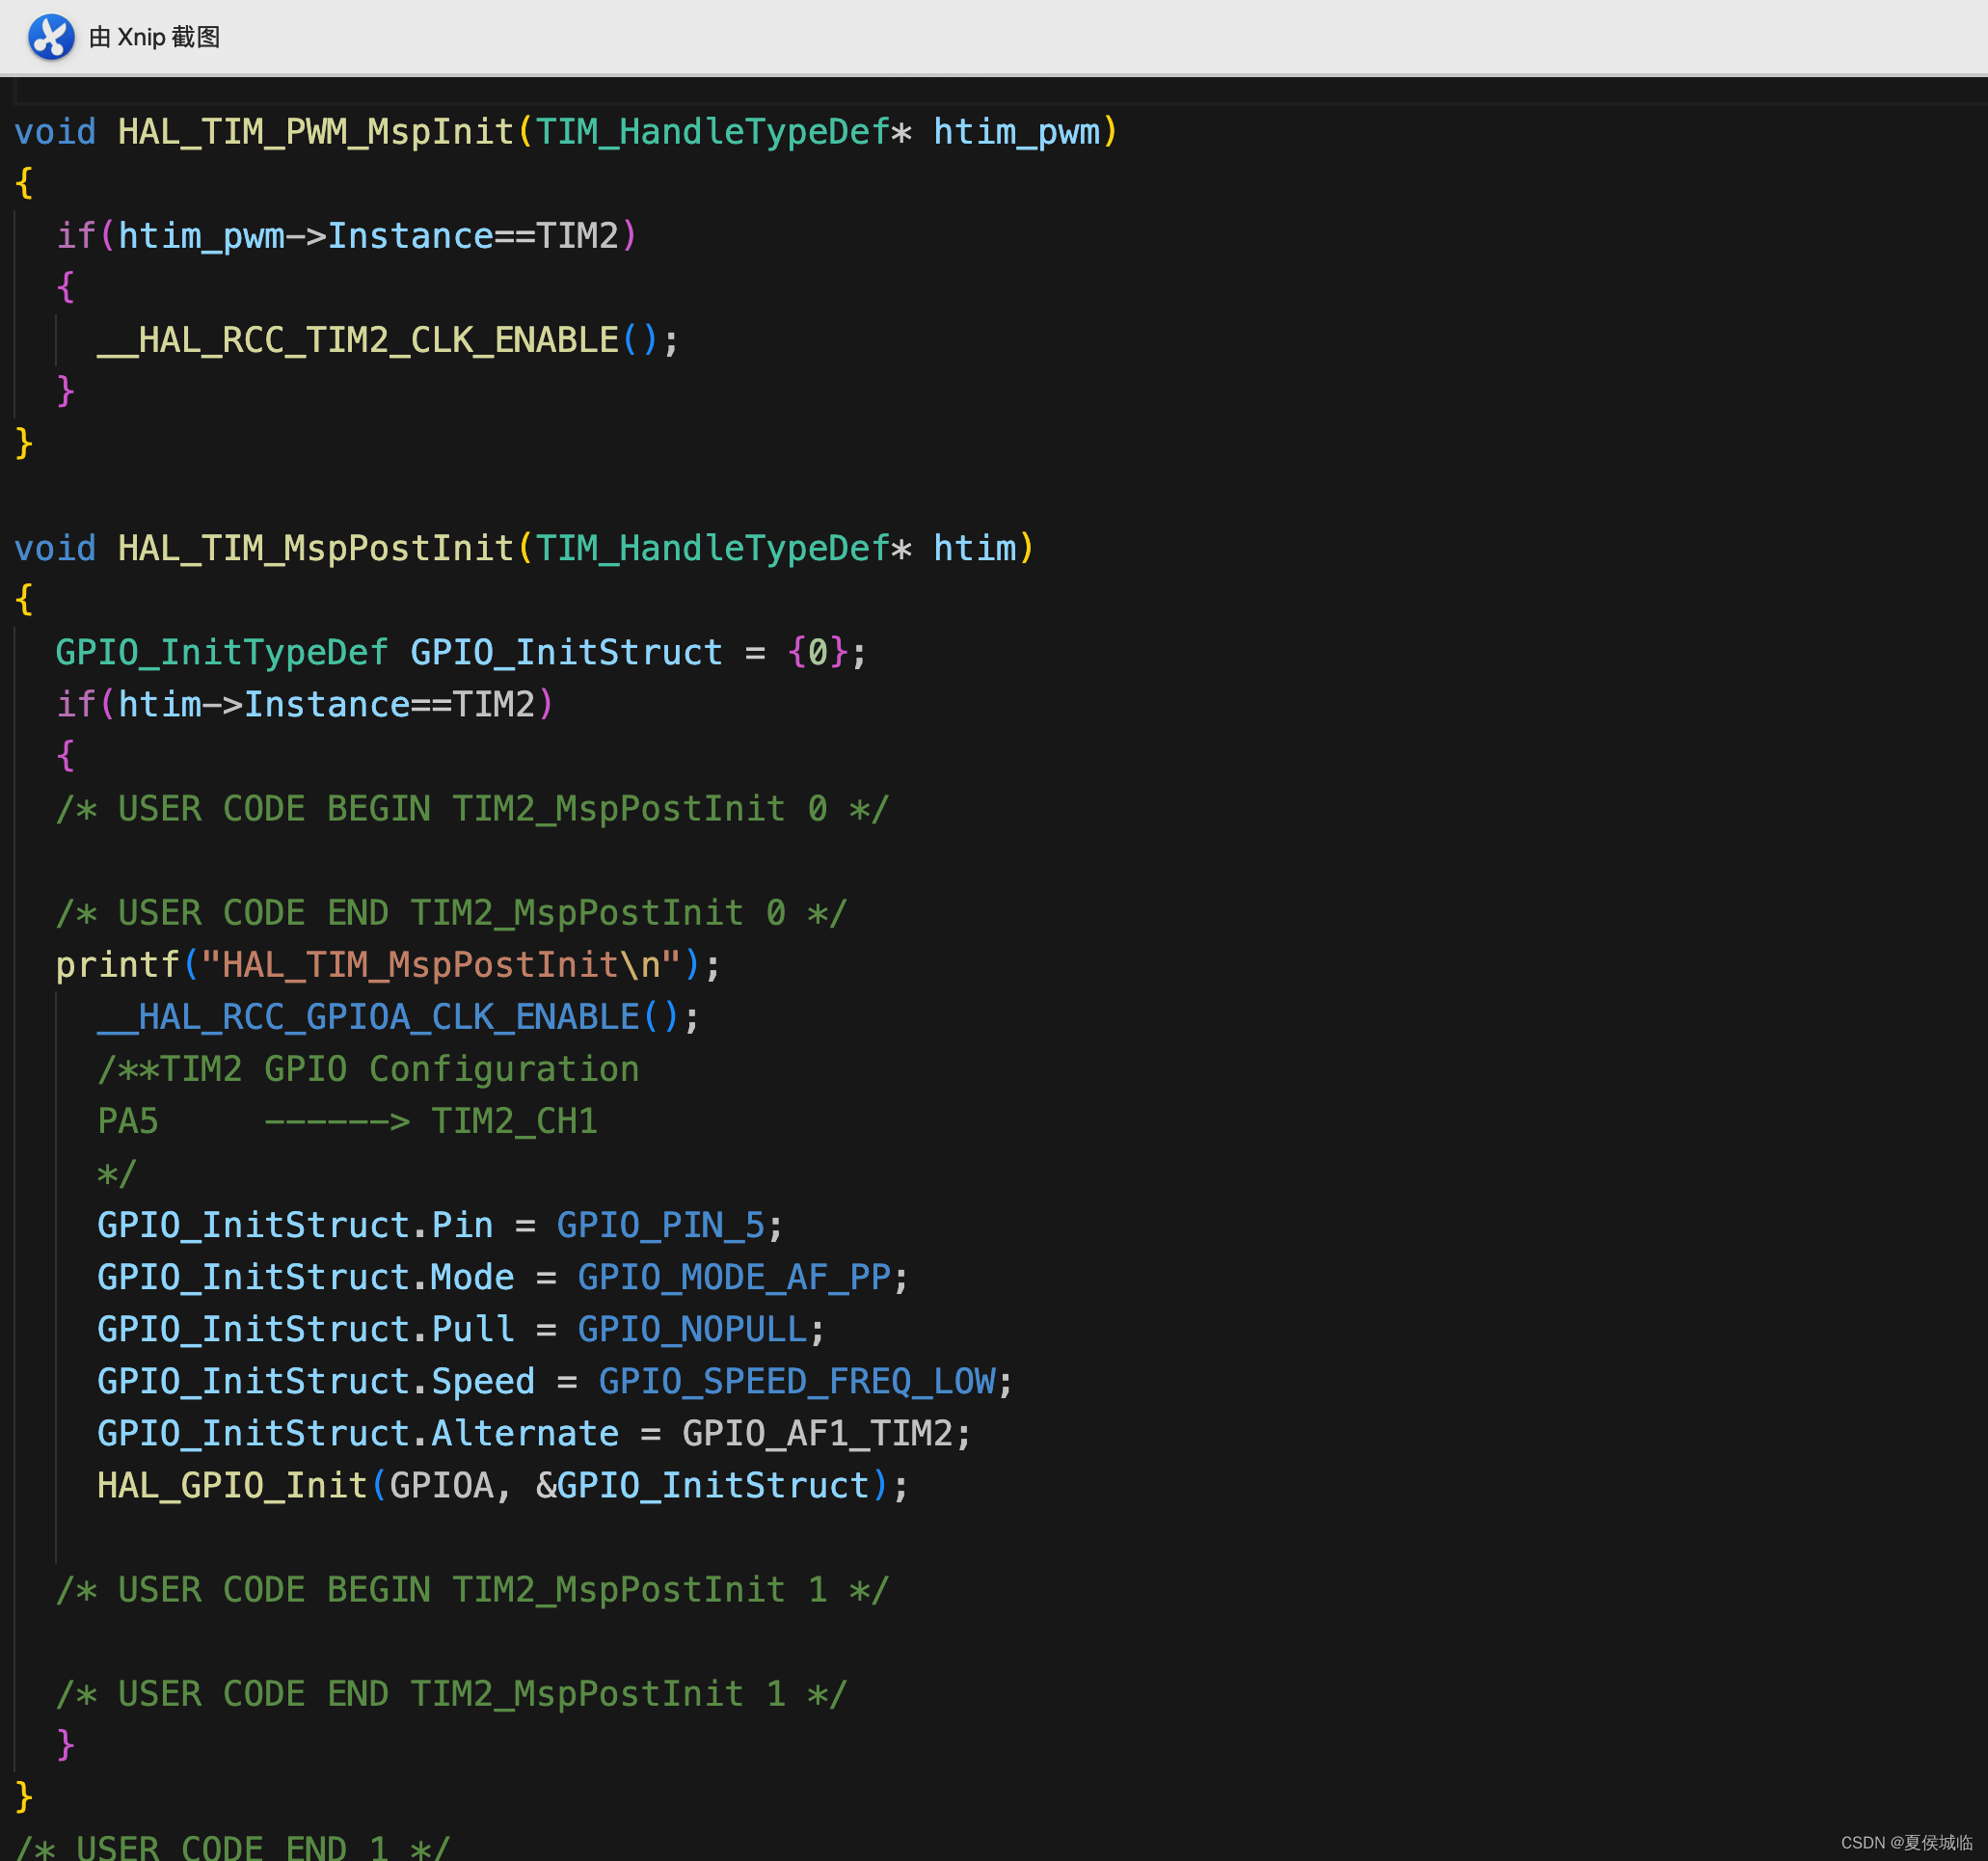Click comment 'USER CODE BEGIN TIM2_MspPostInit 0'
Viewport: 1988px width, 1861px height.
pos(472,808)
